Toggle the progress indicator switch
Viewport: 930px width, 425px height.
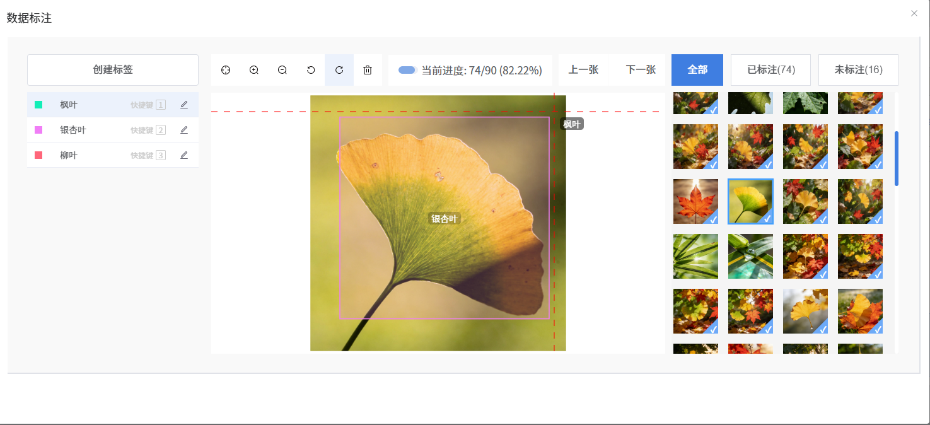(406, 70)
